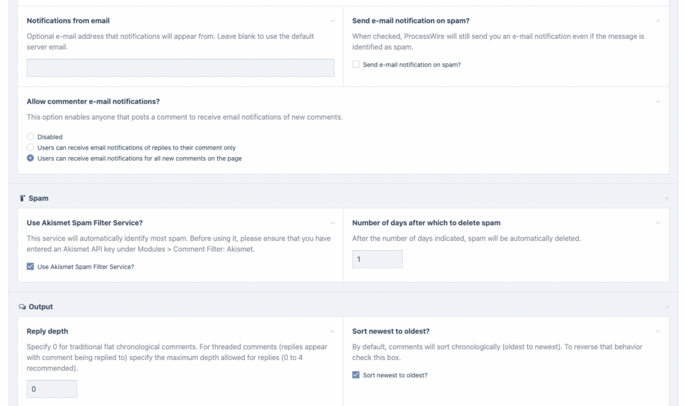
Task: Collapse the Notifications from email field
Action: tap(332, 21)
